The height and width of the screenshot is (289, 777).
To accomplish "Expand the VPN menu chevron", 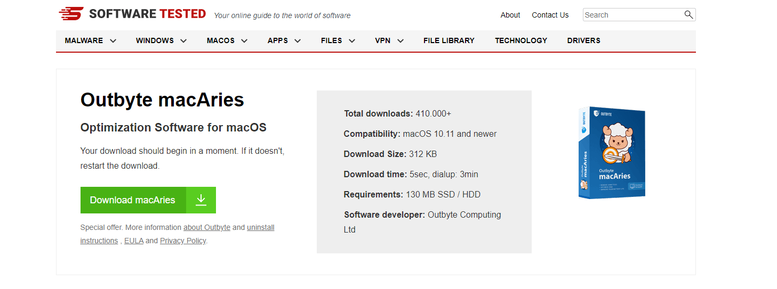I will (x=400, y=41).
